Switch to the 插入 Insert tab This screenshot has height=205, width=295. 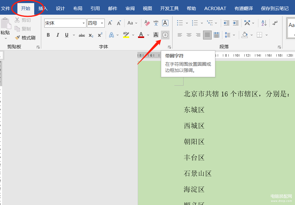(43, 9)
